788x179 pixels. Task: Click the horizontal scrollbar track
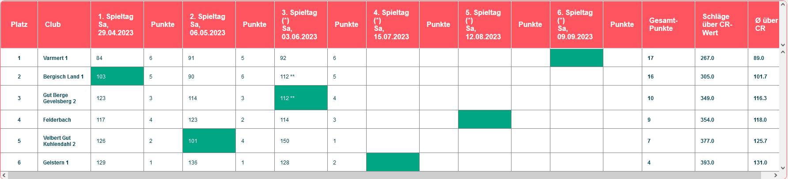point(390,175)
